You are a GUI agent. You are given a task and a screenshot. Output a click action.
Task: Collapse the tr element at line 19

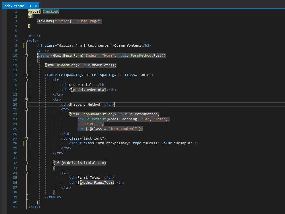pos(26,99)
